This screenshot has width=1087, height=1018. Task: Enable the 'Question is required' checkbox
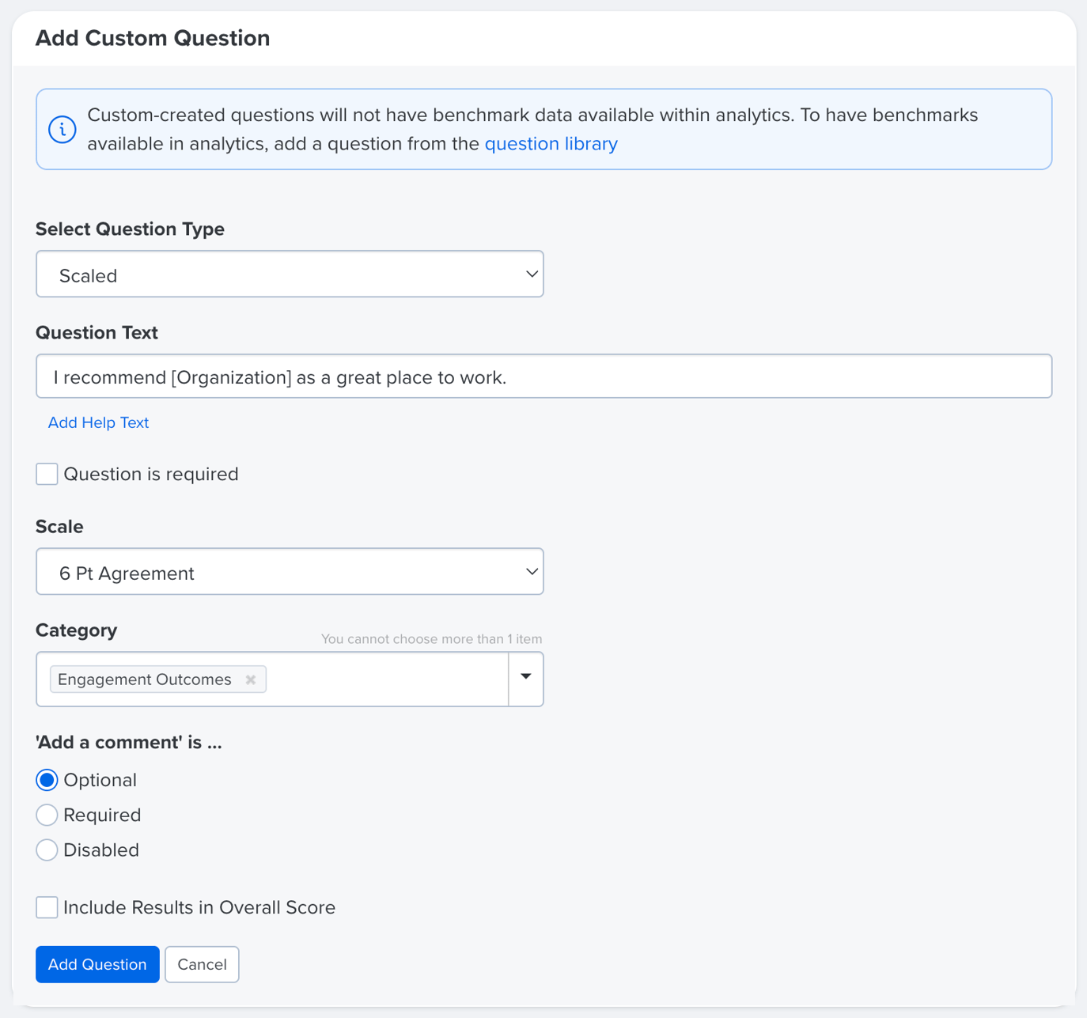tap(47, 473)
